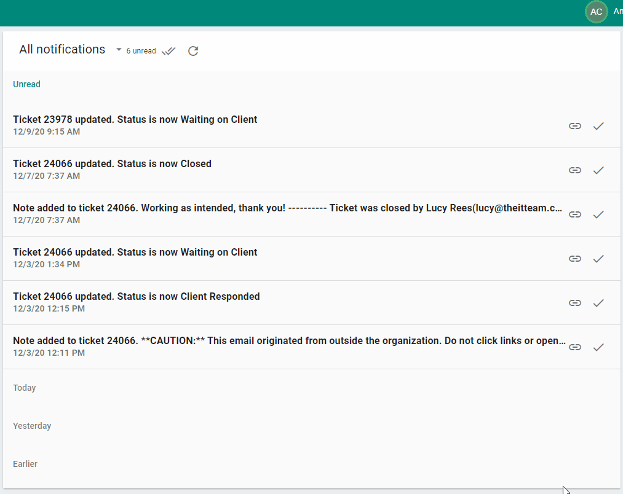Open link for Ticket 24066 Closed notification
623x494 pixels.
(x=575, y=170)
